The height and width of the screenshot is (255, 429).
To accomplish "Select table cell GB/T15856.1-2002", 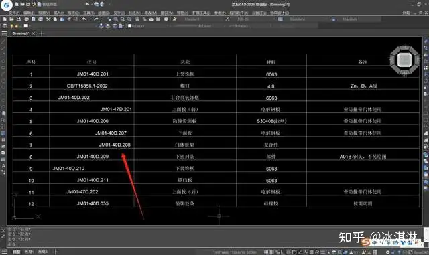I will (x=87, y=86).
